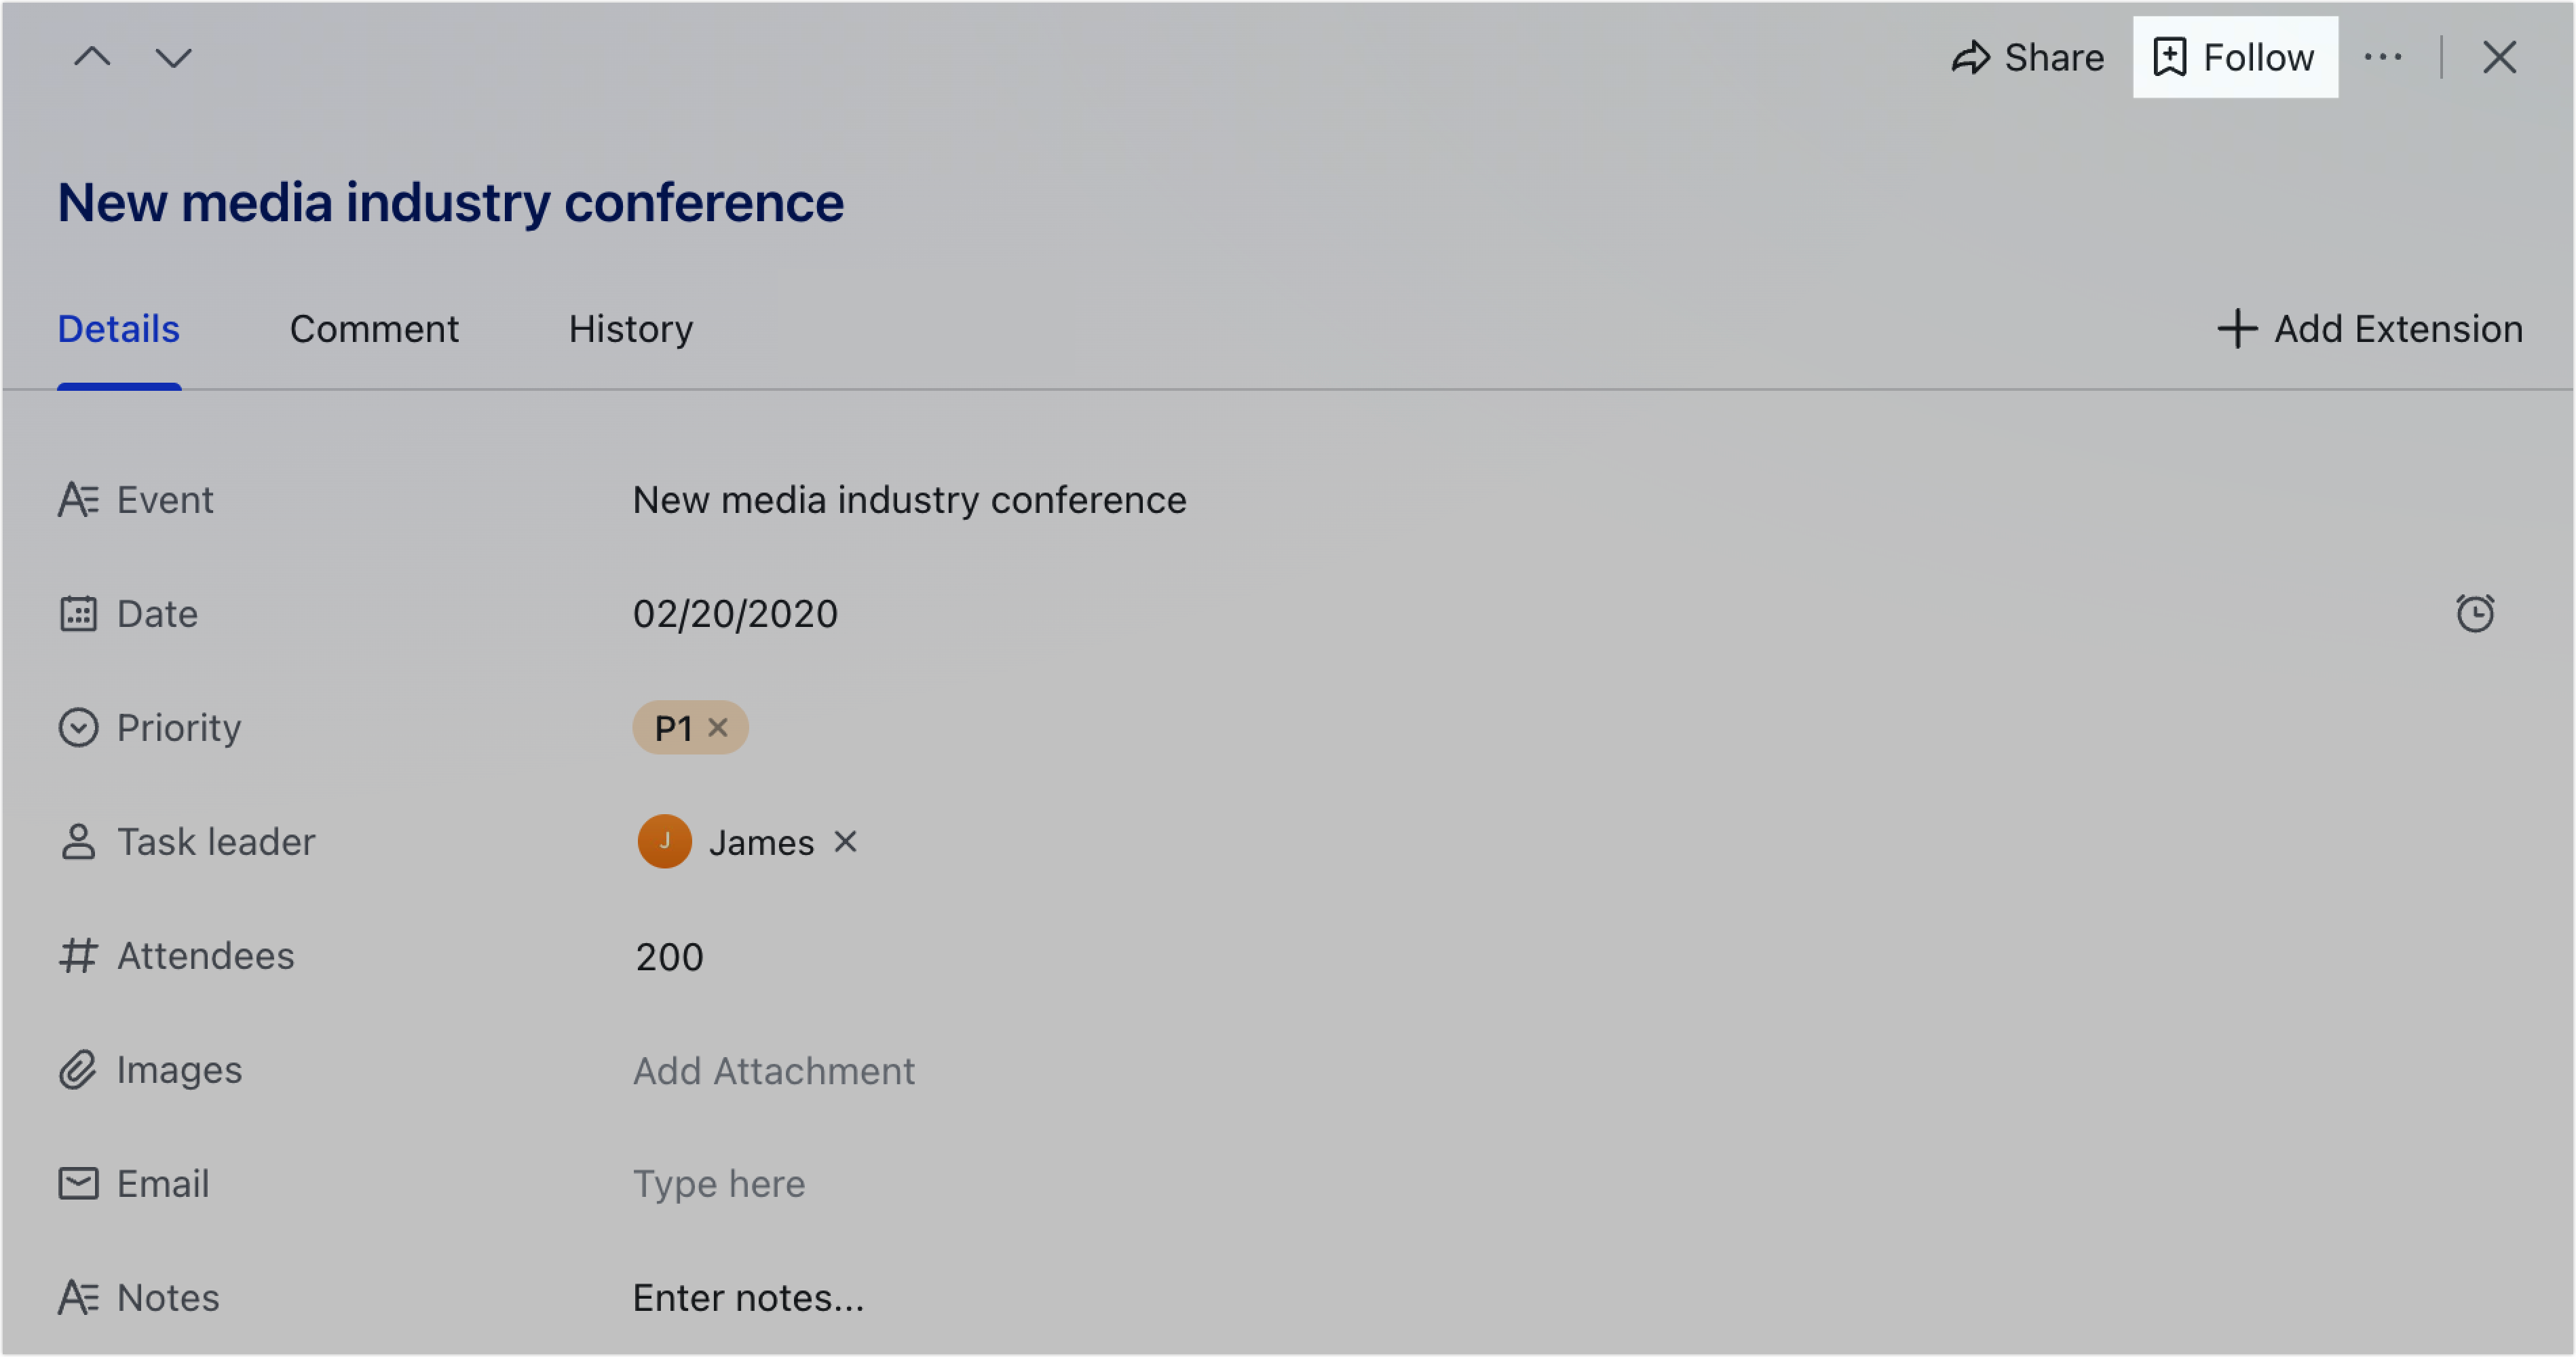2576x1357 pixels.
Task: Click the Follow bookmark button
Action: click(x=2235, y=57)
